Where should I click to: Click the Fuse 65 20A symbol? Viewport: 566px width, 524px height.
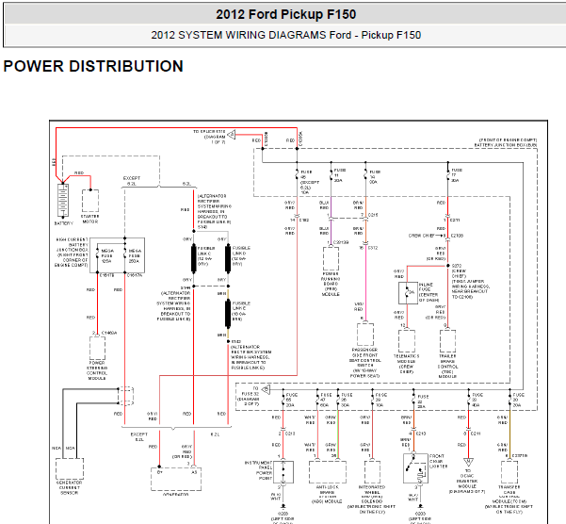(283, 401)
